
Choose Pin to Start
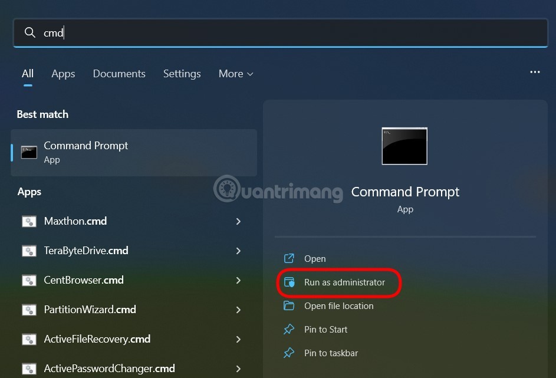[x=325, y=330]
